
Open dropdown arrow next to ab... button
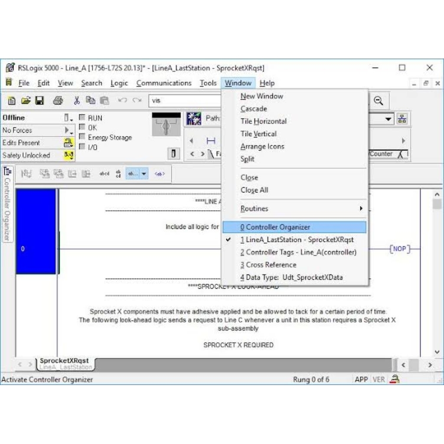(144, 173)
